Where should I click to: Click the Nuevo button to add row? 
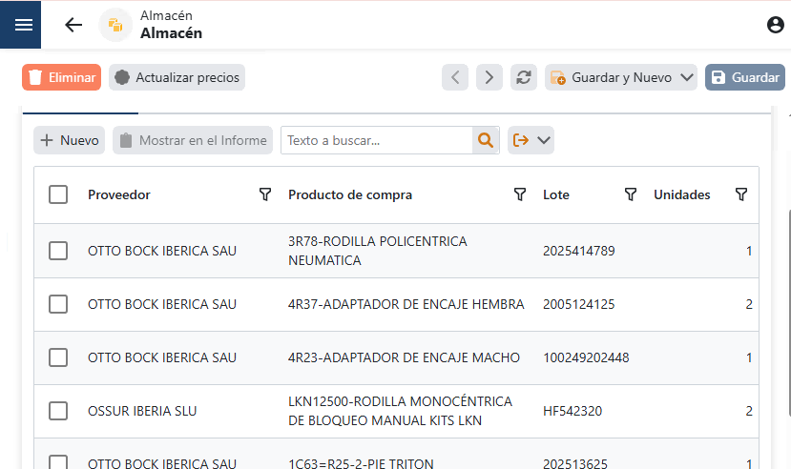pyautogui.click(x=70, y=140)
